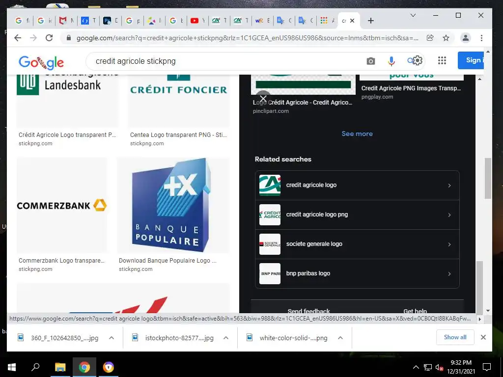Open Chrome profile avatar
The height and width of the screenshot is (377, 503).
coord(466,38)
